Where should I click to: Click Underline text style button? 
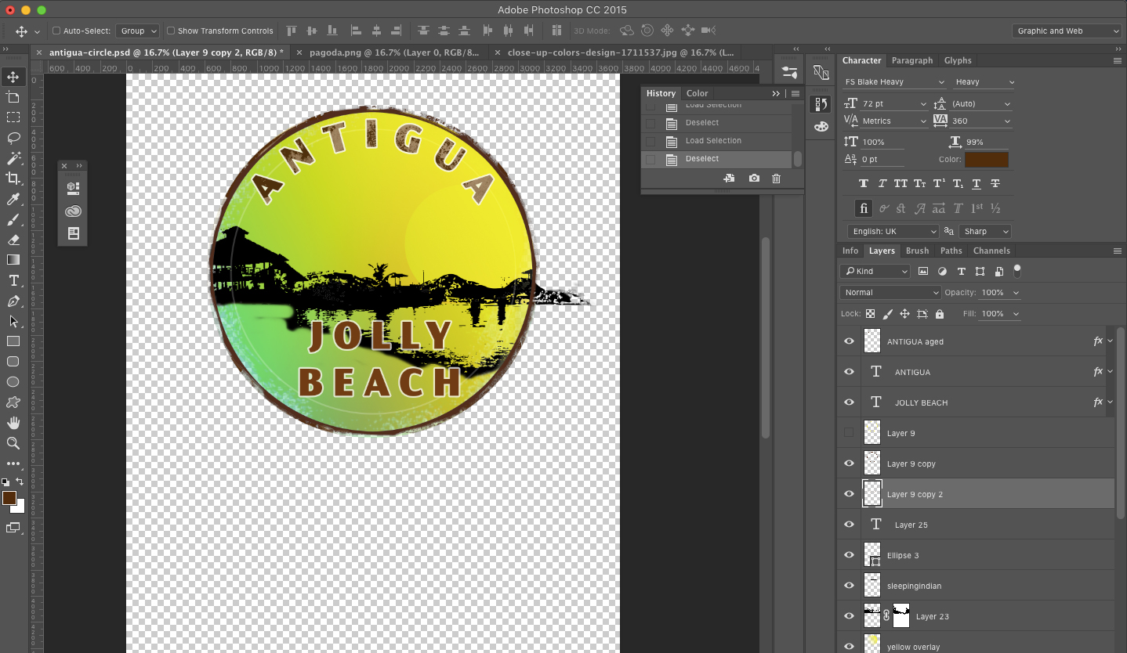977,184
